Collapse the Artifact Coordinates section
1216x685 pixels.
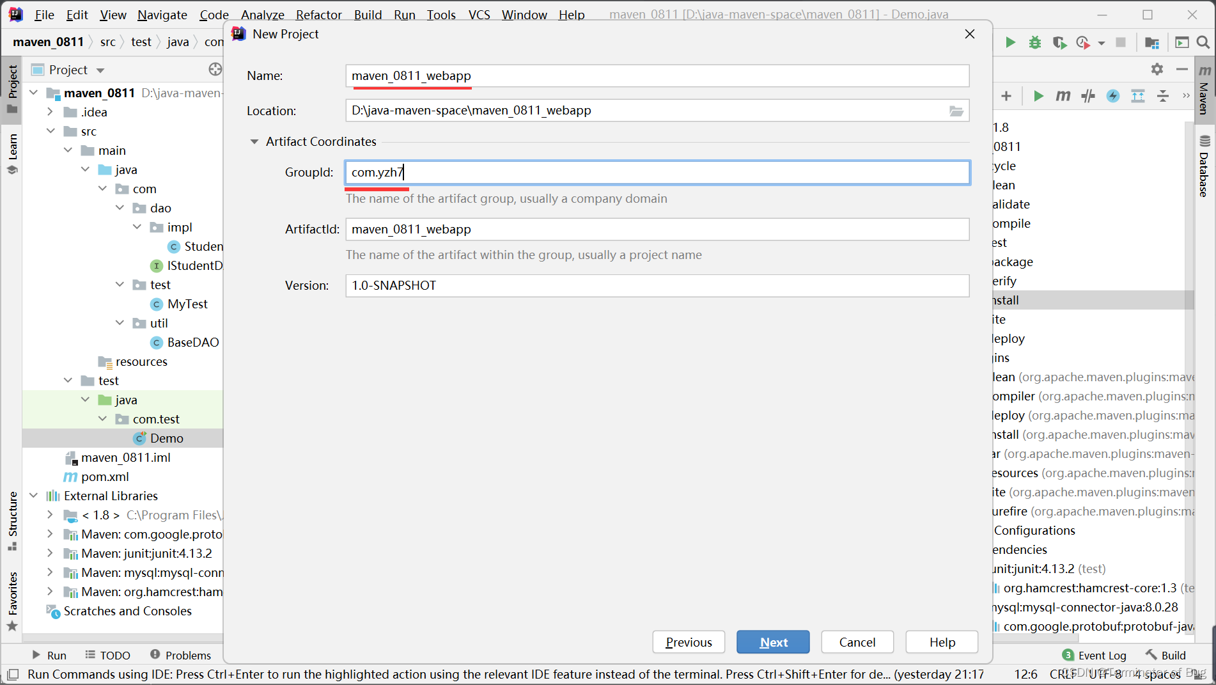[254, 141]
